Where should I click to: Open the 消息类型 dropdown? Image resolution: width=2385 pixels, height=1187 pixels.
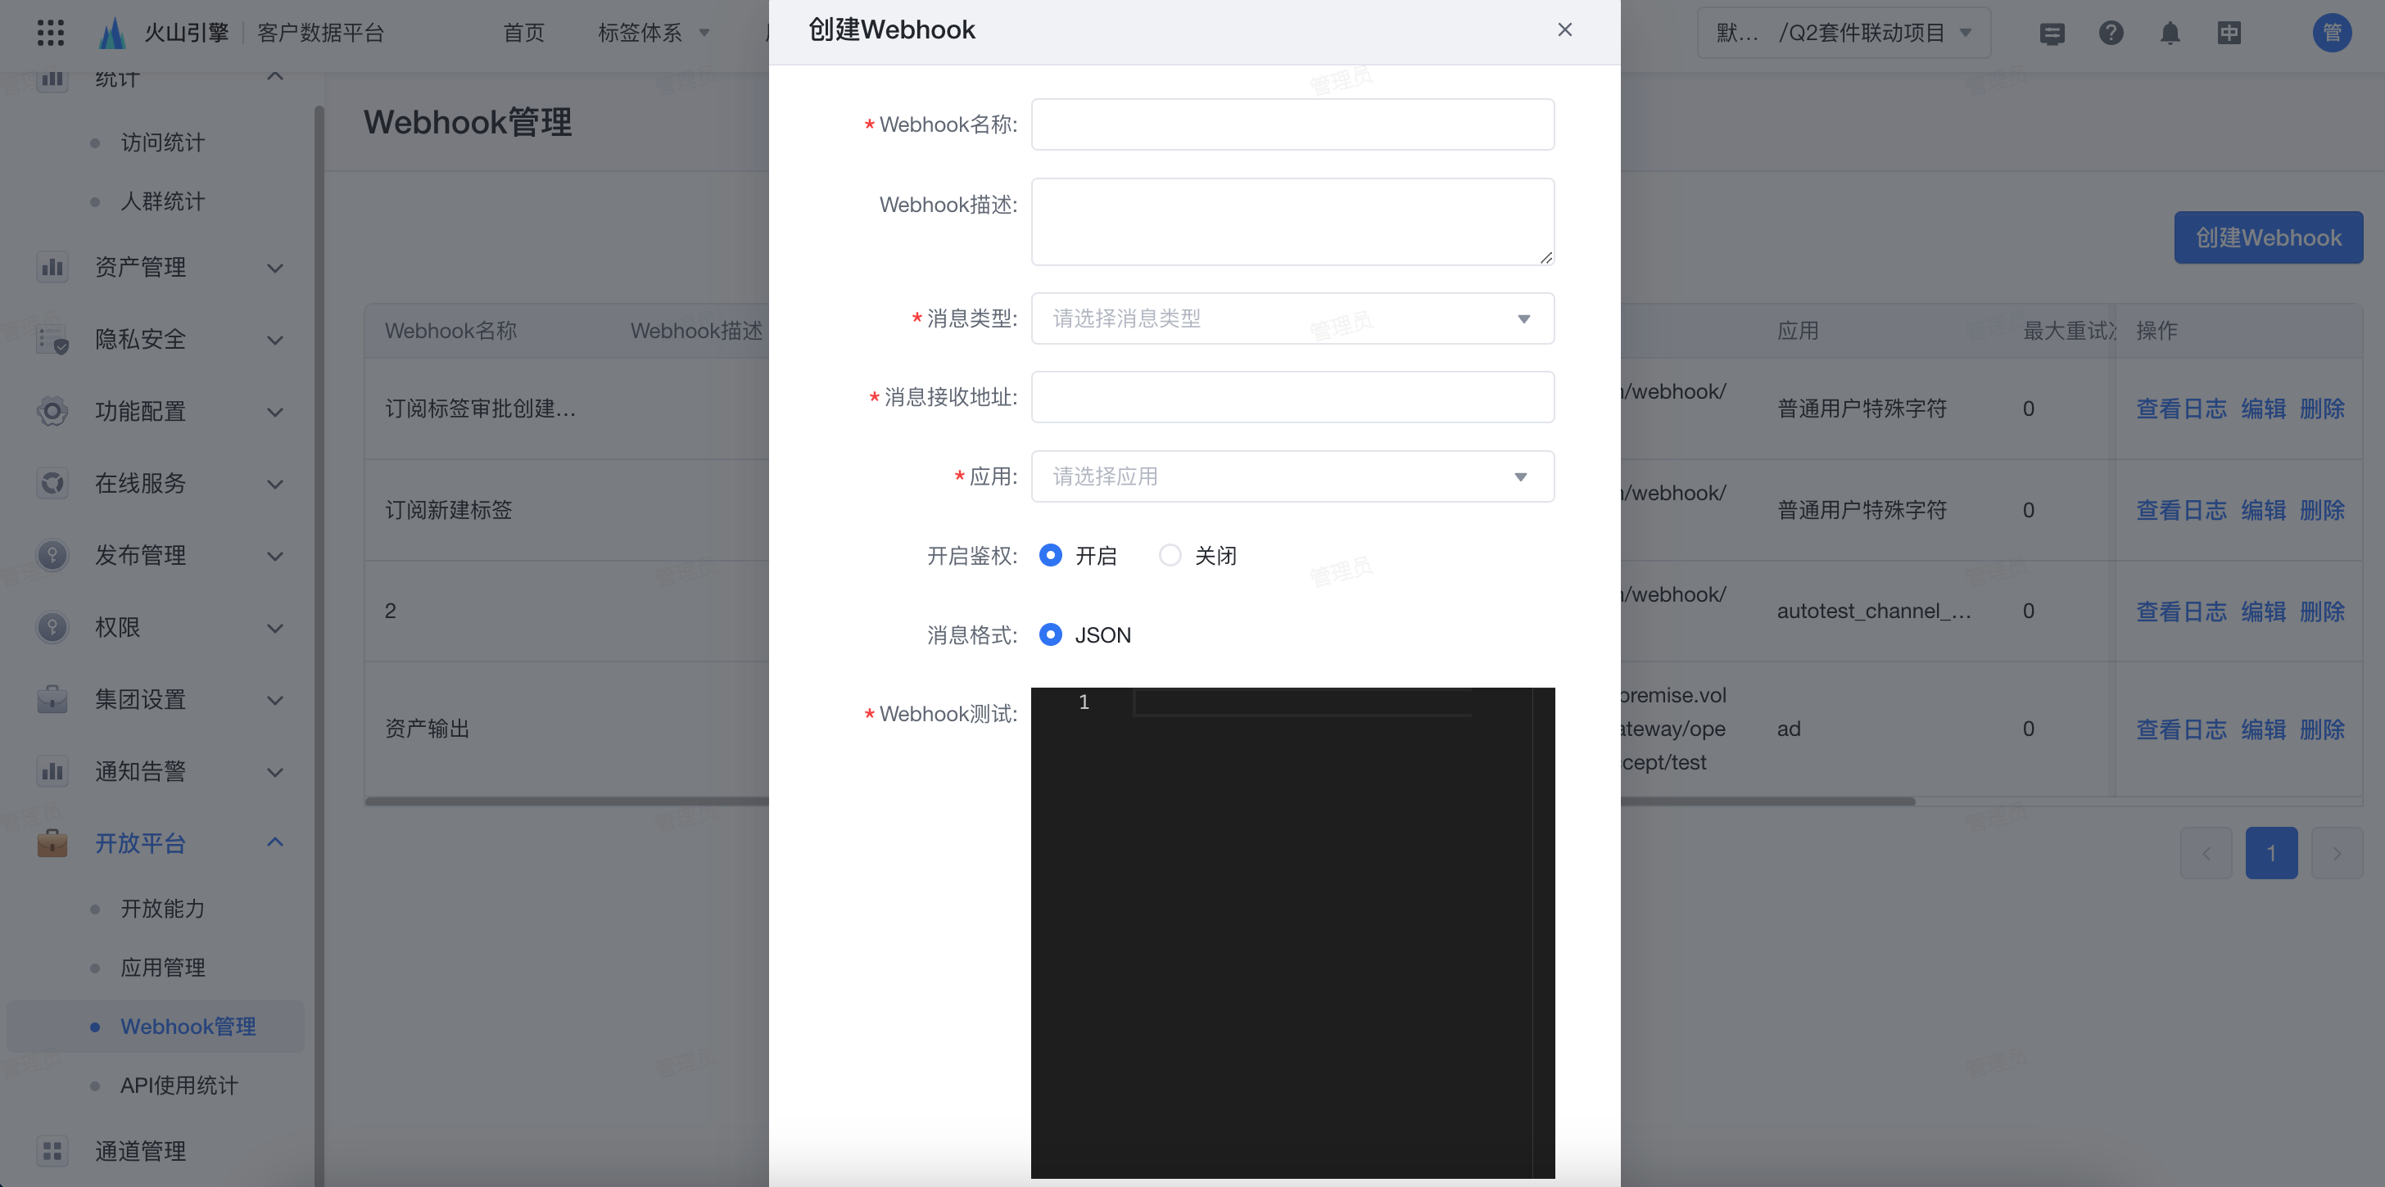[x=1292, y=318]
